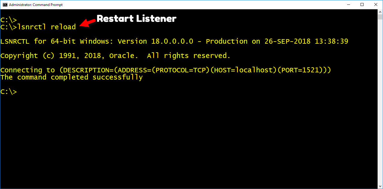This screenshot has width=383, height=189.
Task: Click the empty scrollbar track below the thumb
Action: (x=380, y=105)
